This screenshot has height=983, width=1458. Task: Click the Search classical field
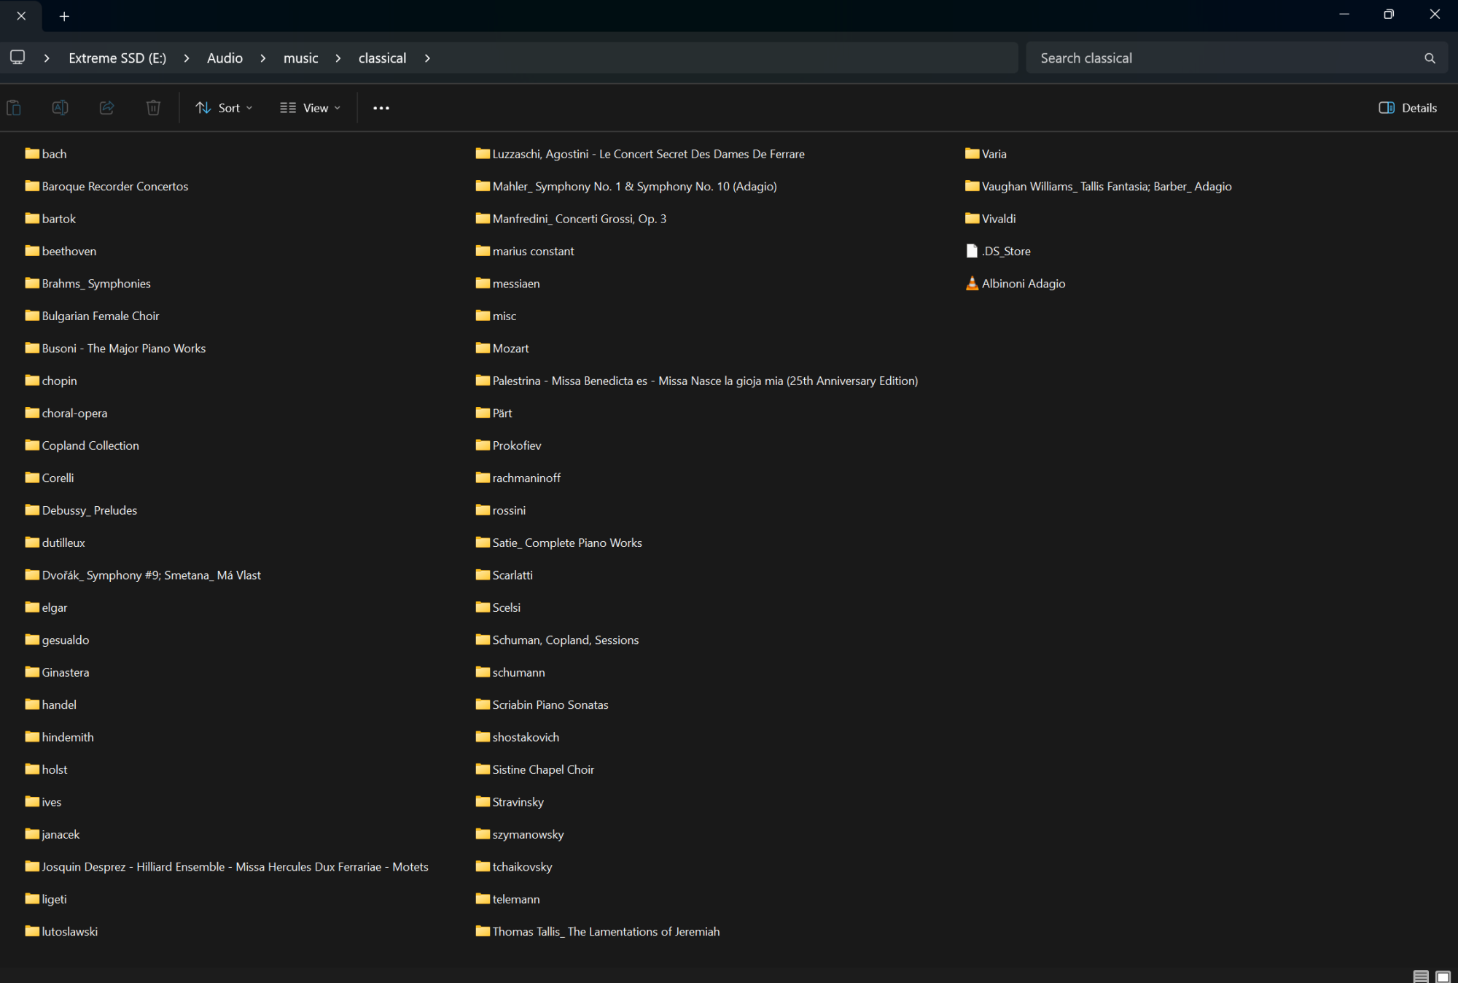tap(1225, 58)
